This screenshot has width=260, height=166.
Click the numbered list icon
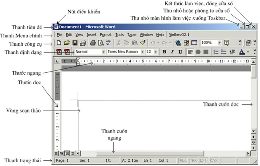click(216, 52)
